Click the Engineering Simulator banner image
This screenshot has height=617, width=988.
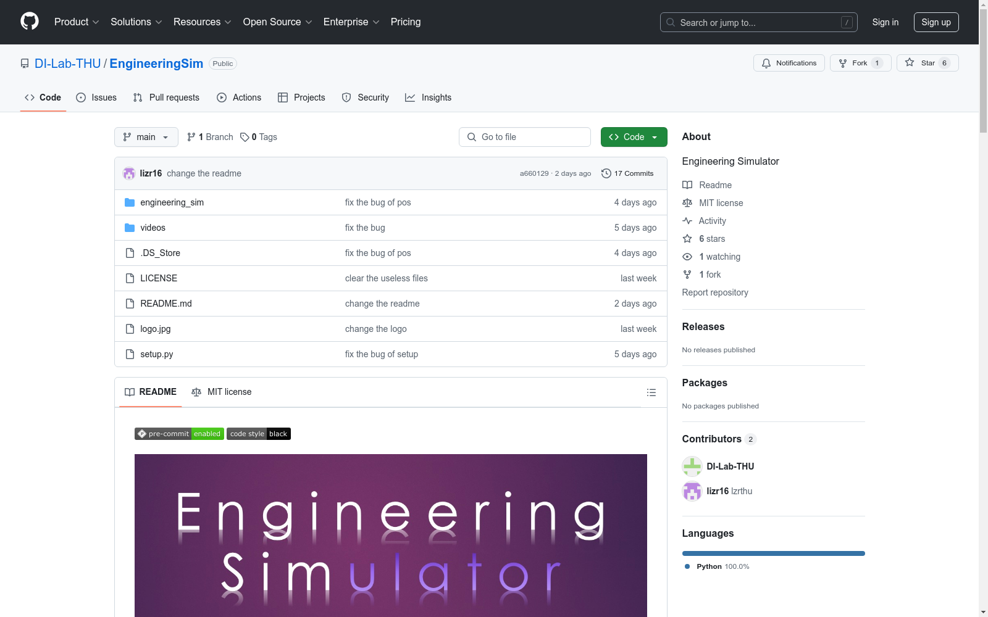(391, 536)
